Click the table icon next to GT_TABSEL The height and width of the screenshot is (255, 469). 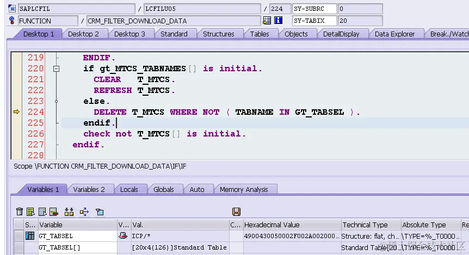(x=30, y=236)
